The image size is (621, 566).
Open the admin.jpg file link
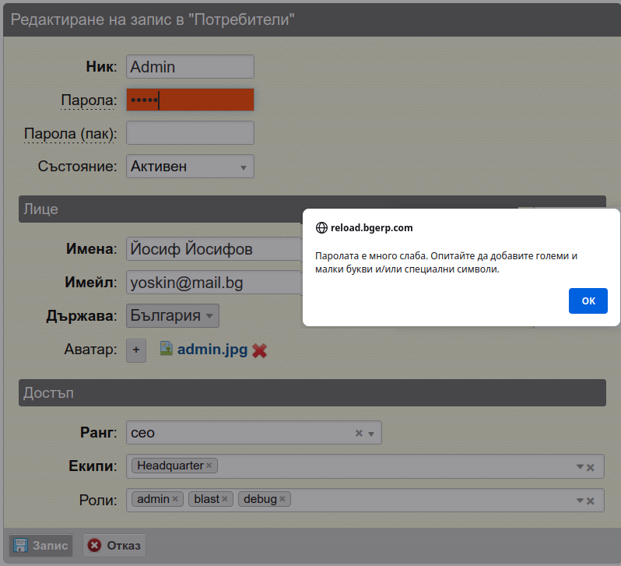point(212,350)
